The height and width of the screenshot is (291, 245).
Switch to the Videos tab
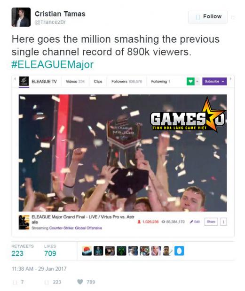(75, 81)
